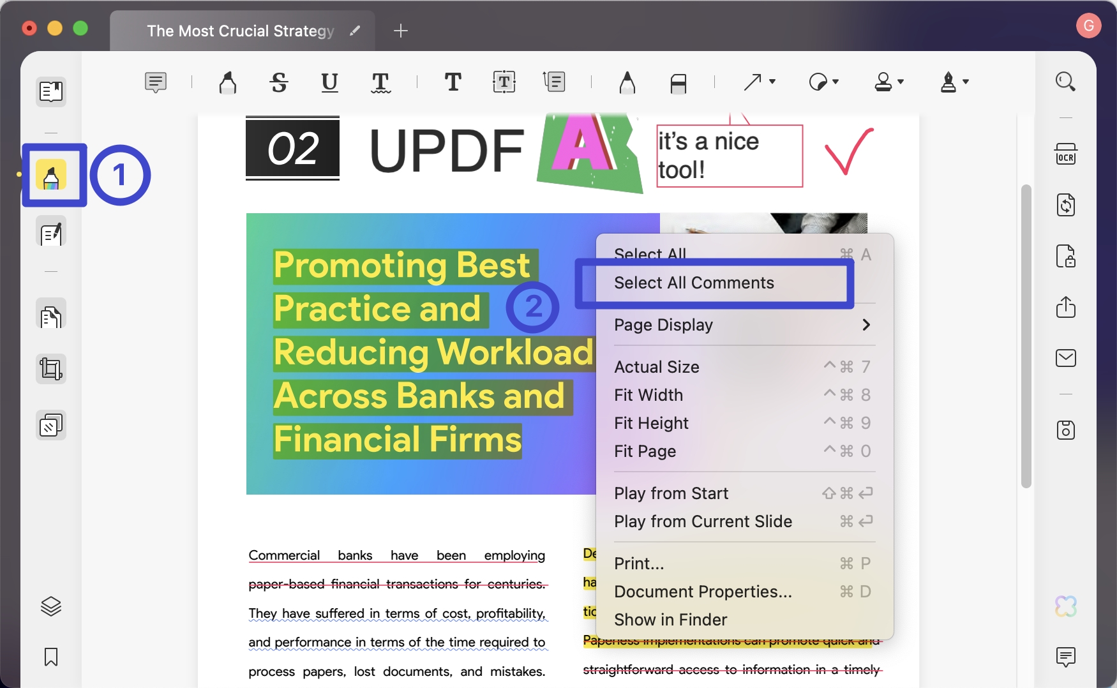Screen dimensions: 1117x688
Task: Select the Eraser tool
Action: tap(678, 82)
